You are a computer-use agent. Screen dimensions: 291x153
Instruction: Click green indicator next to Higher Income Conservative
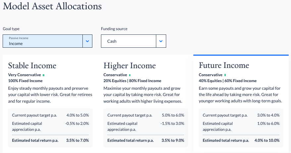130,75
